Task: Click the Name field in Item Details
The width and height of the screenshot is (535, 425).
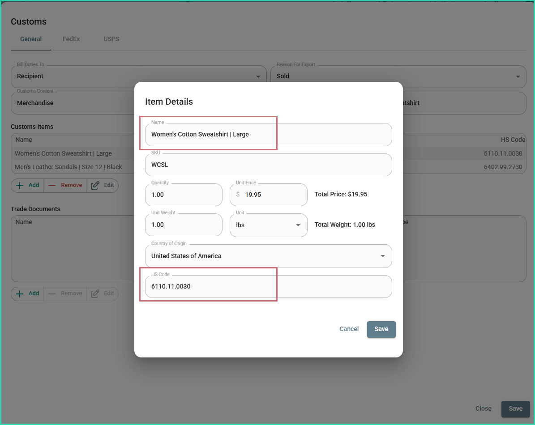Action: [x=268, y=134]
